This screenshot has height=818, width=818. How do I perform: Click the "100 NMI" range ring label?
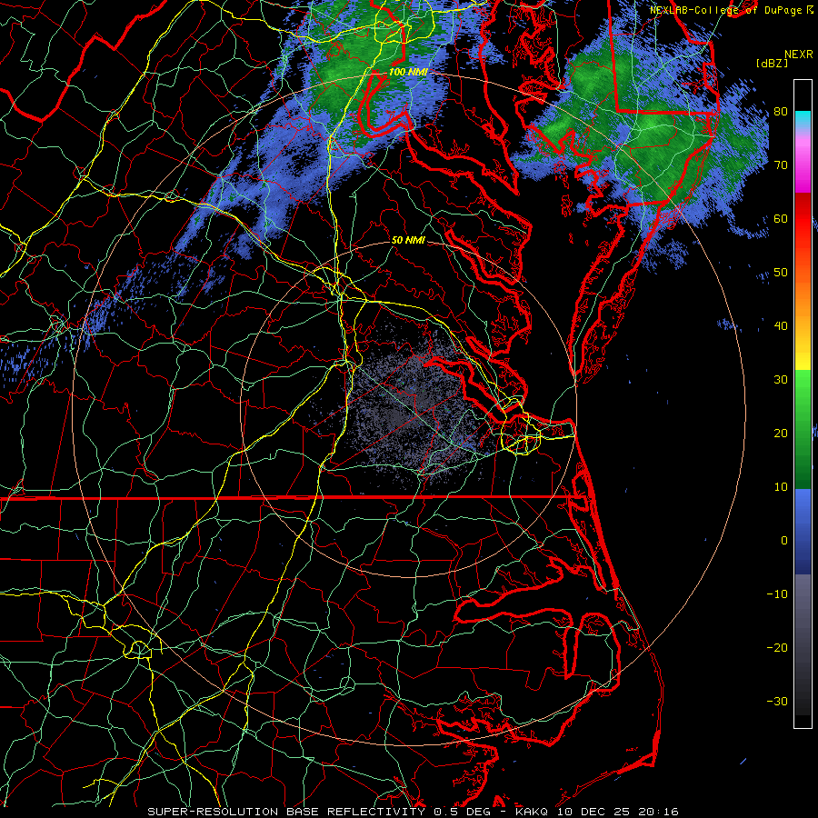tap(408, 72)
